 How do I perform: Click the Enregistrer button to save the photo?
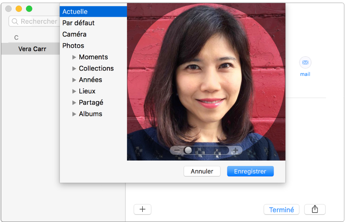pos(250,171)
